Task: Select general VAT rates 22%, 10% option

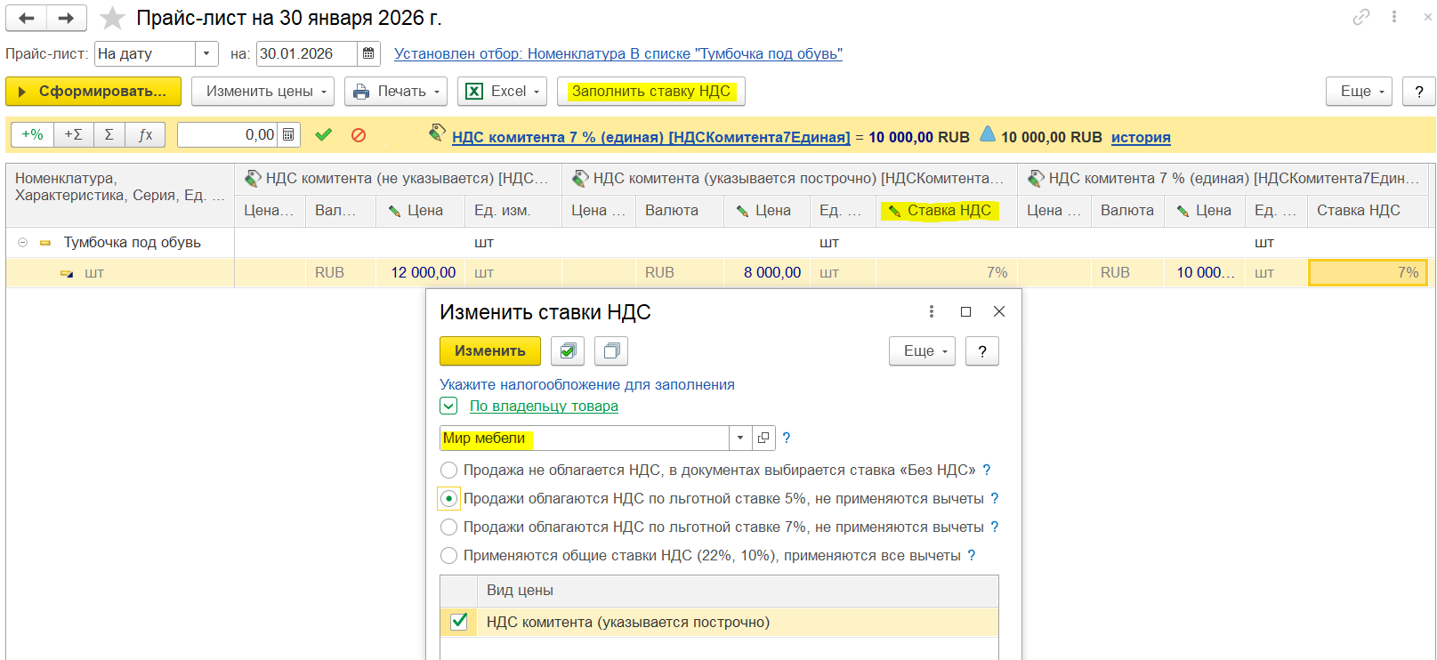Action: (449, 556)
